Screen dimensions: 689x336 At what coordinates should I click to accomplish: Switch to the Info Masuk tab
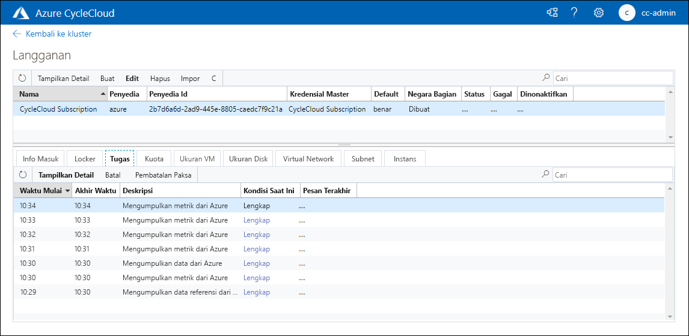point(40,159)
